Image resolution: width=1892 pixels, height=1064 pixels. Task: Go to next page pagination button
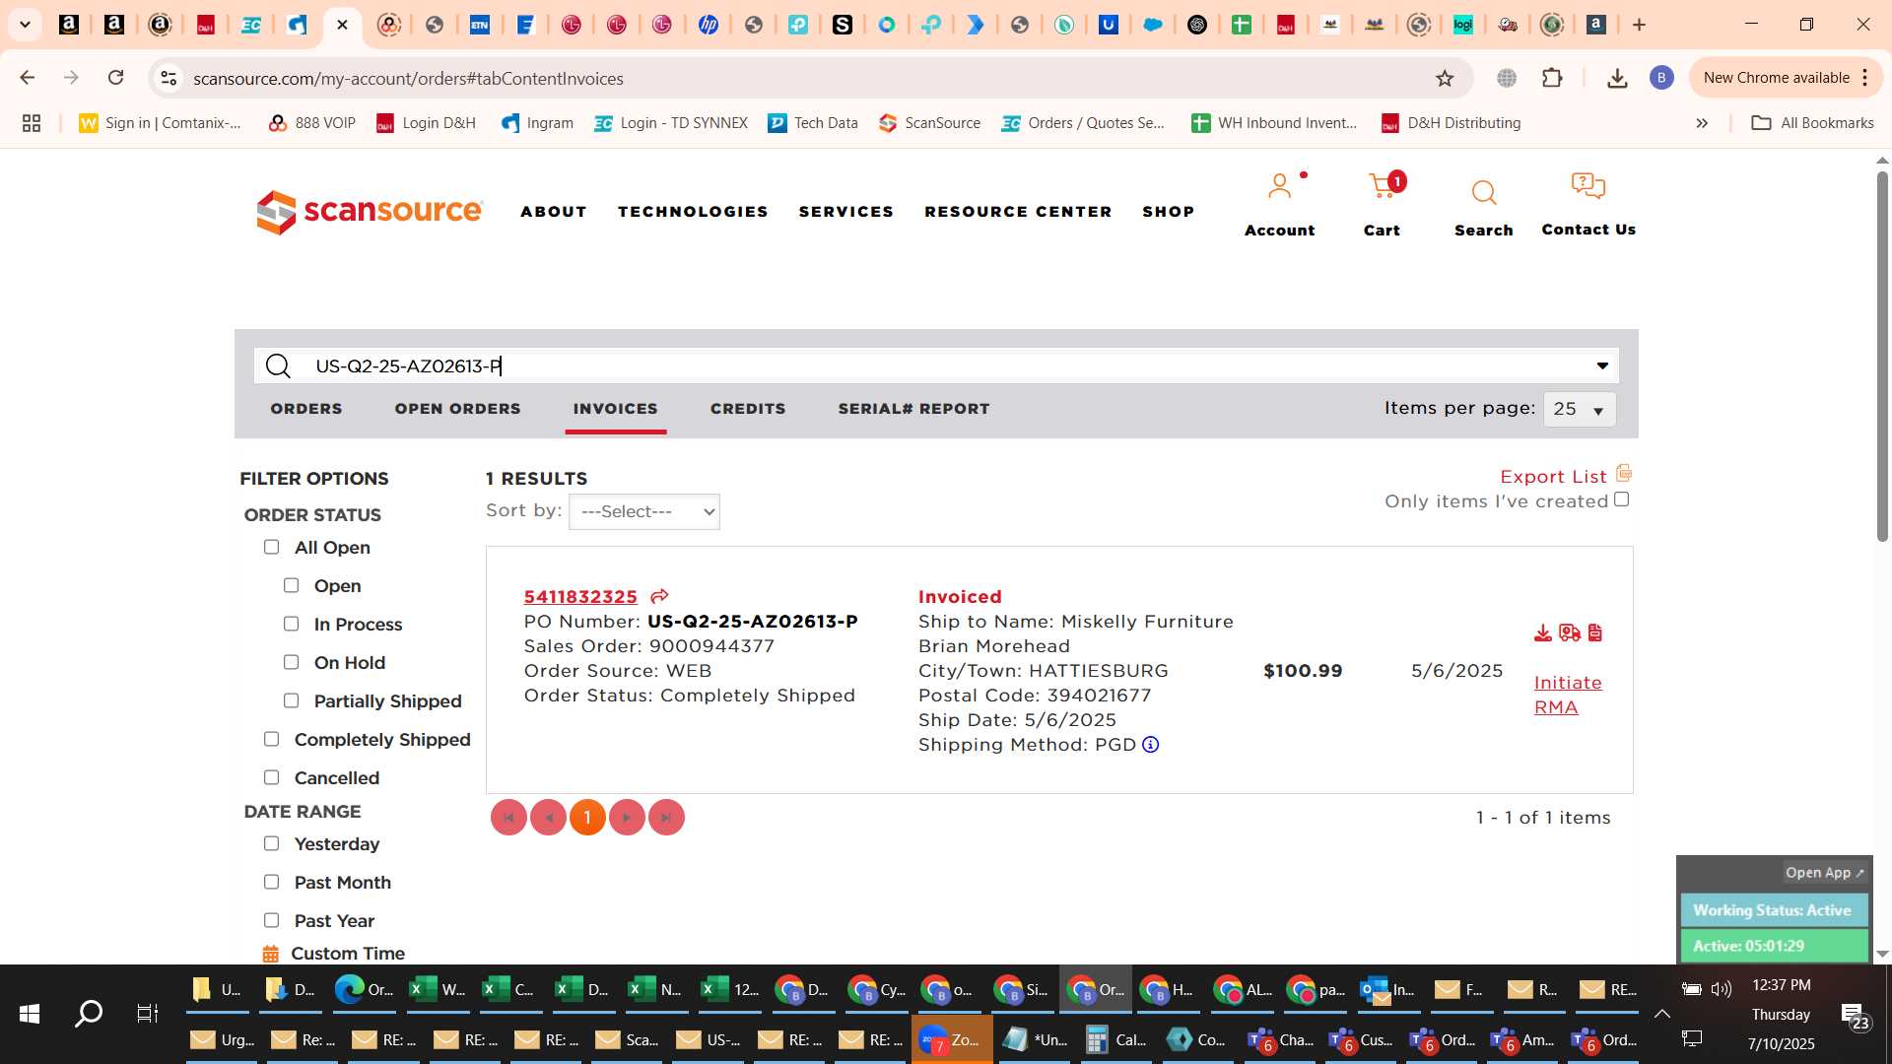(627, 818)
